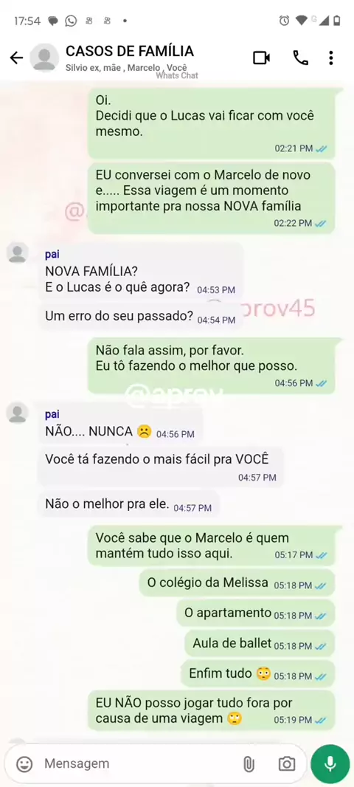Open the three-dot more options menu
The image size is (354, 787).
tap(331, 58)
